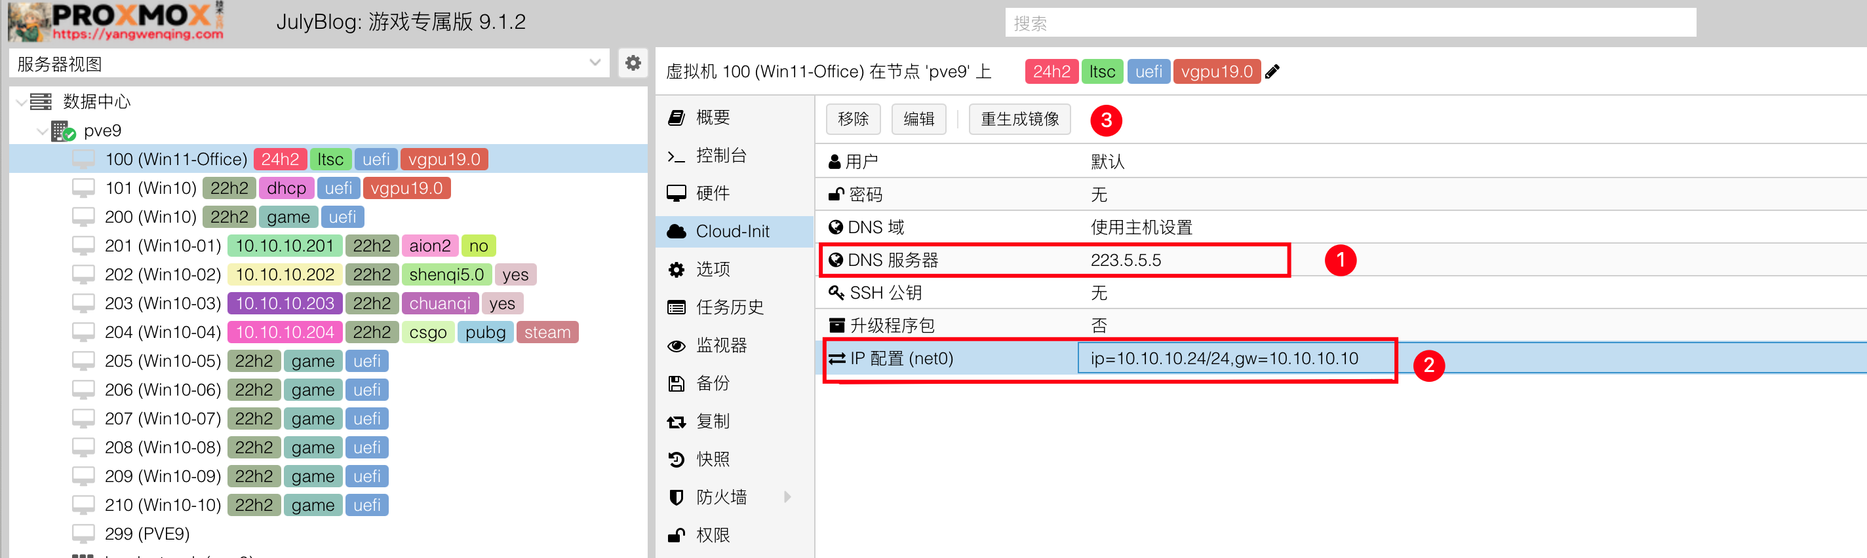This screenshot has height=558, width=1867.
Task: Click the Remove button in Cloud-Init toolbar
Action: click(x=852, y=119)
